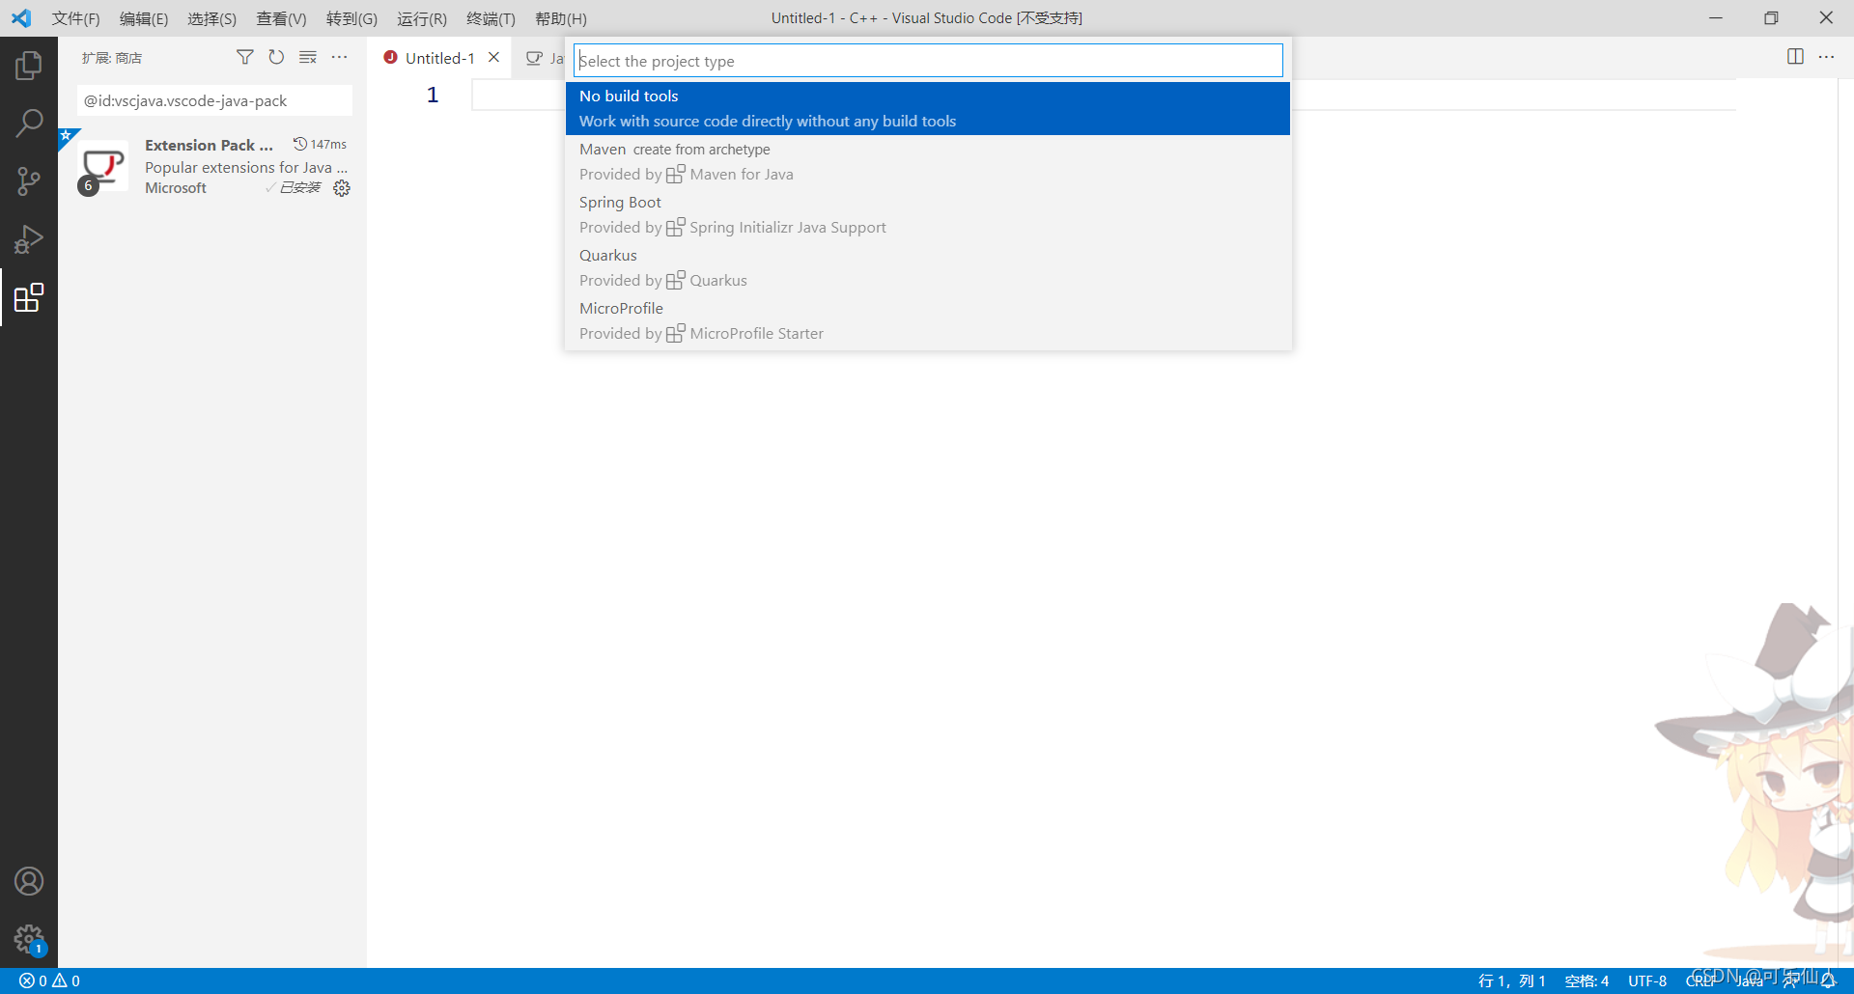Minimize the VS Code window
The height and width of the screenshot is (994, 1854).
(1716, 18)
